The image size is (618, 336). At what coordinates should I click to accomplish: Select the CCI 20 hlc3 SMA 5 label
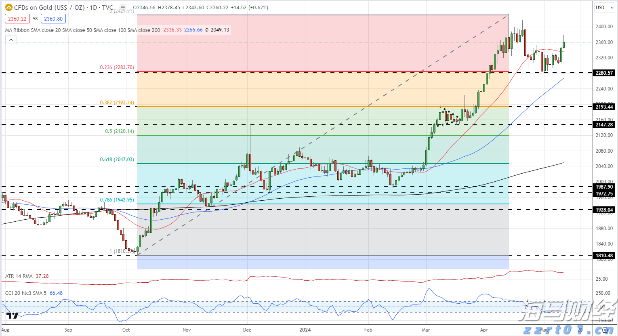[x=26, y=293]
